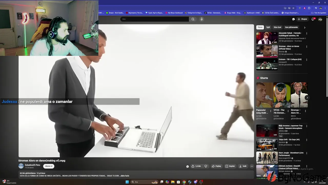This screenshot has height=185, width=328.
Task: Open options for Papaoutai song short
Action: point(271,111)
